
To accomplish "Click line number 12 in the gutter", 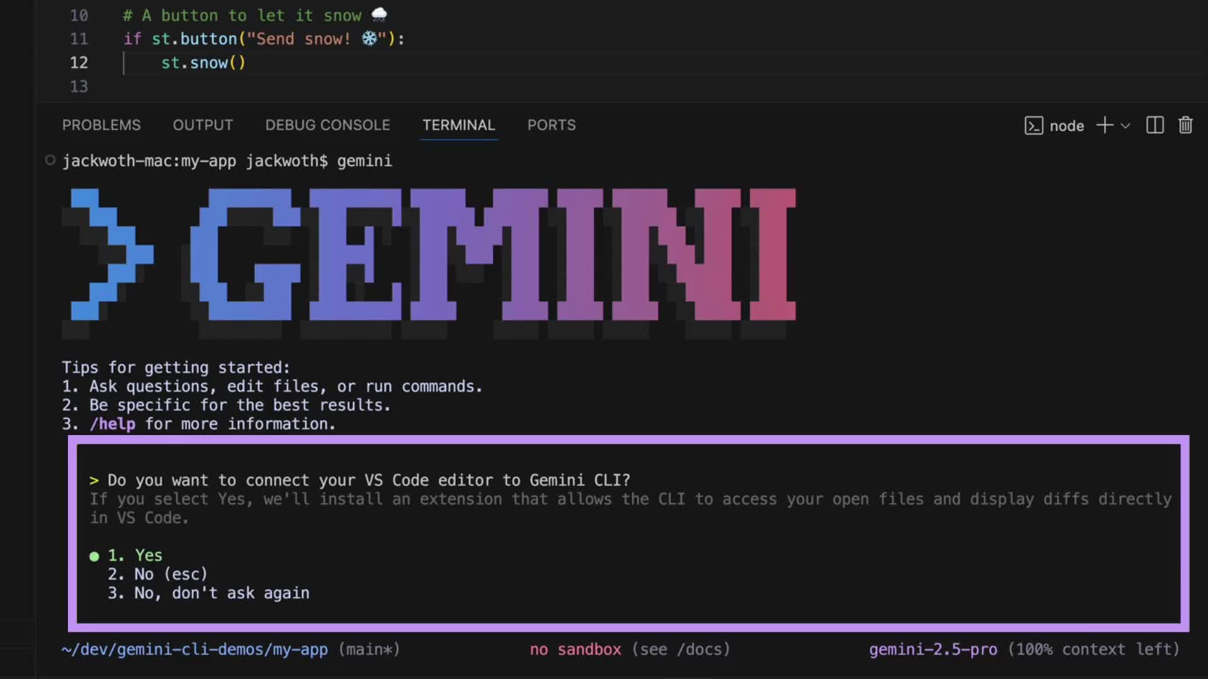I will coord(79,63).
